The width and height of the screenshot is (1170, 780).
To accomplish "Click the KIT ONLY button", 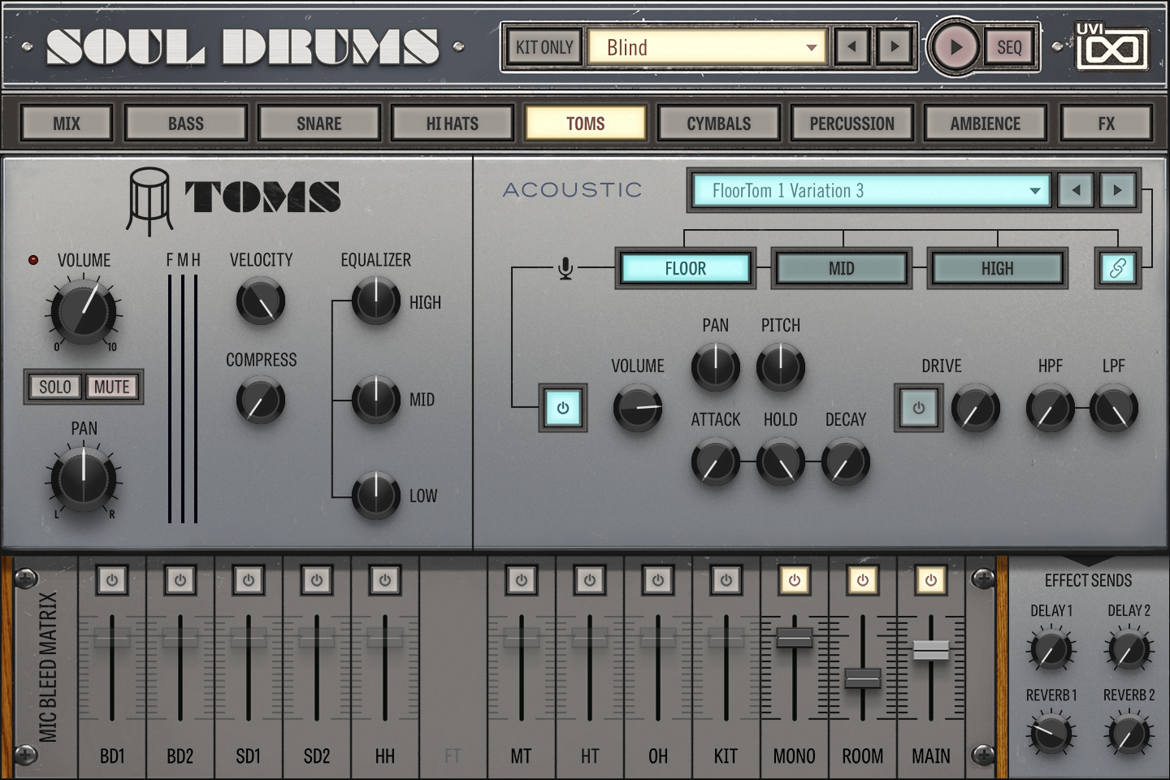I will (x=544, y=47).
